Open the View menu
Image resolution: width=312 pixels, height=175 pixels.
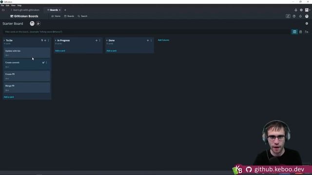point(13,5)
